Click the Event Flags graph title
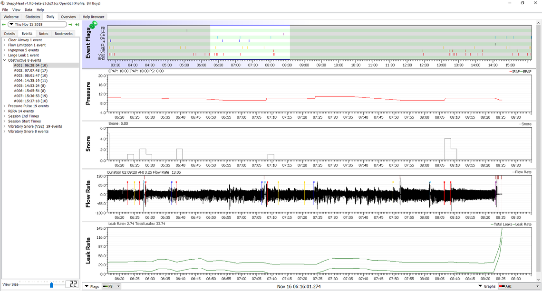 click(x=88, y=43)
